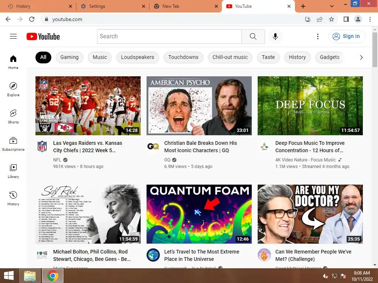Go back in the browser
Viewport: 378px width, 283px height.
[x=8, y=19]
